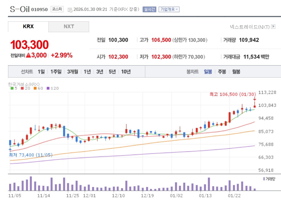The image size is (281, 205).
Task: Click the 넥스트레이드(NXT) link
Action: point(250,27)
